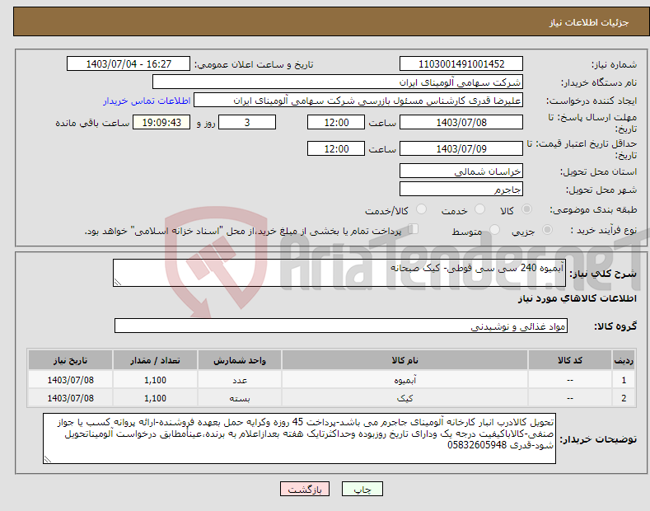Click the price validity time 12:00 field
Image resolution: width=650 pixels, height=511 pixels.
point(336,148)
